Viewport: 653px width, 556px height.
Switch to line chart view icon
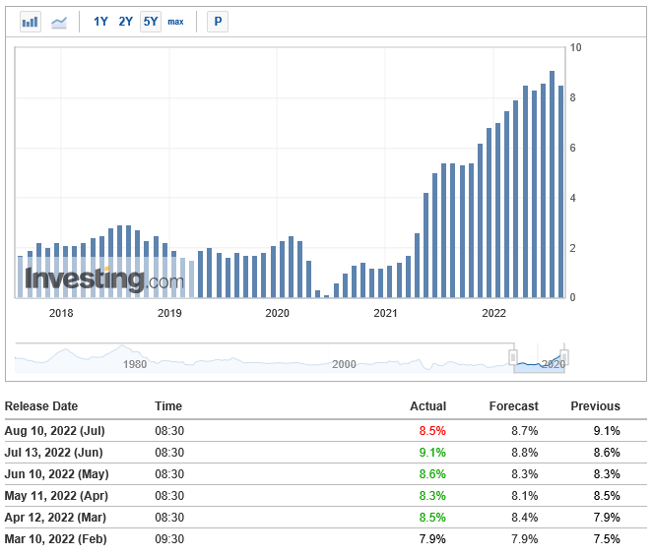click(59, 22)
